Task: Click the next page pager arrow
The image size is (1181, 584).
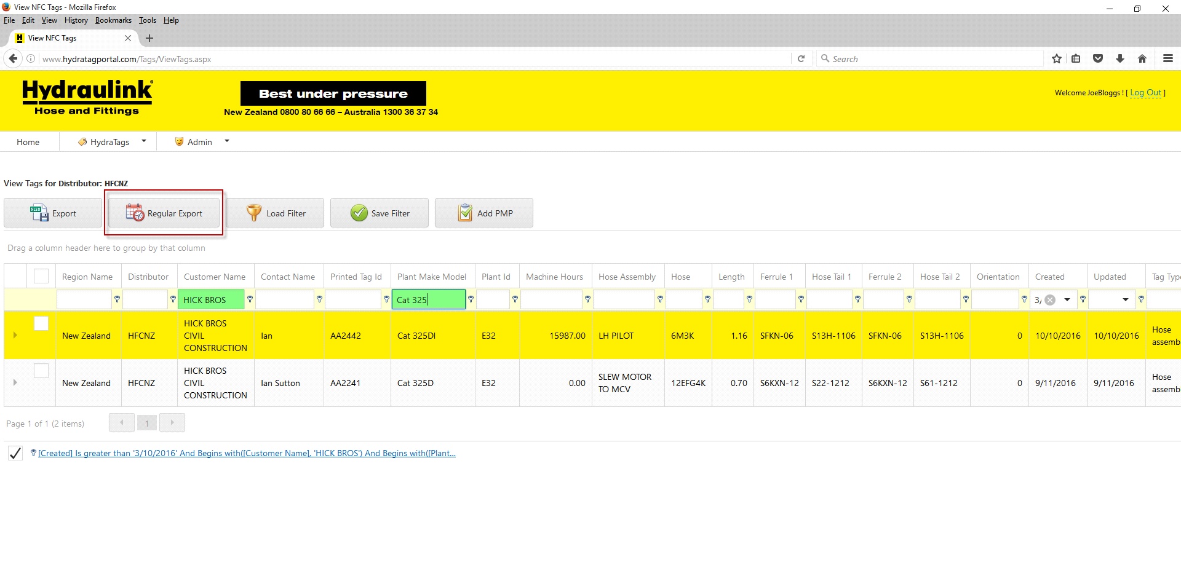Action: 172,423
